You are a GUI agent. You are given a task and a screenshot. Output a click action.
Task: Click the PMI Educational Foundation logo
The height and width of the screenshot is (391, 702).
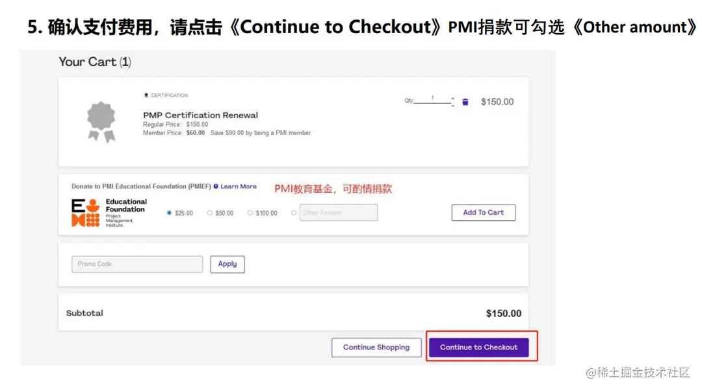click(x=110, y=212)
